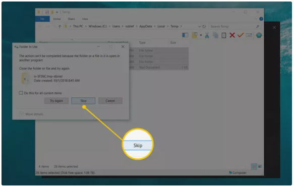Check 'Do this for all current items'

click(21, 93)
